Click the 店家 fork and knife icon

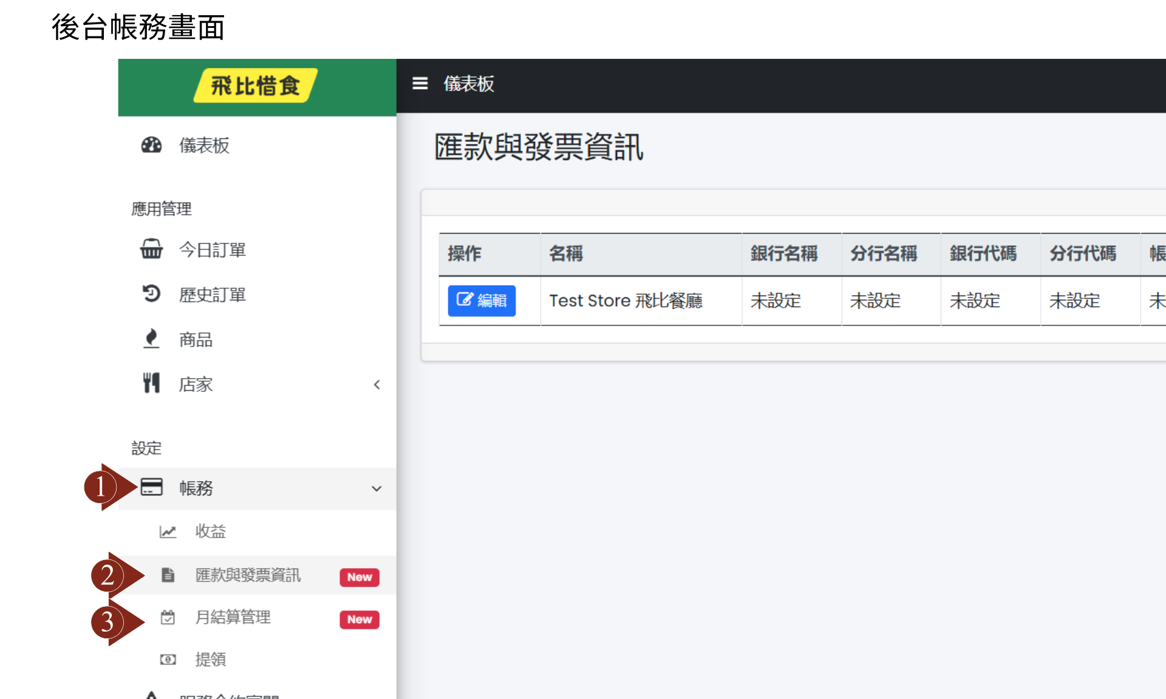[151, 383]
